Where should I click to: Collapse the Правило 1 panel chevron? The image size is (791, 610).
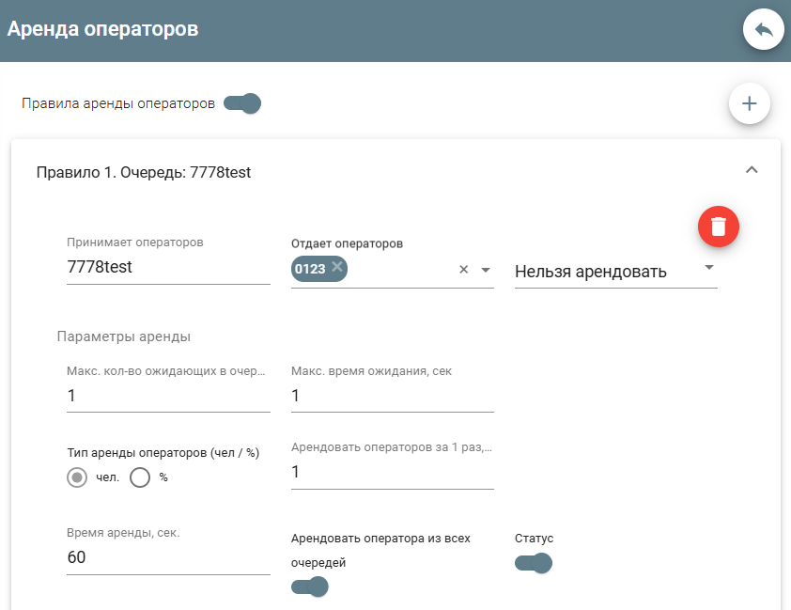click(x=751, y=170)
